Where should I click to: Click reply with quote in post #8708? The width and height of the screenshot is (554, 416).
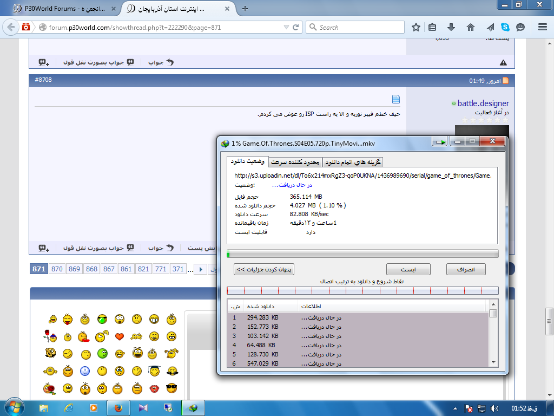point(98,248)
